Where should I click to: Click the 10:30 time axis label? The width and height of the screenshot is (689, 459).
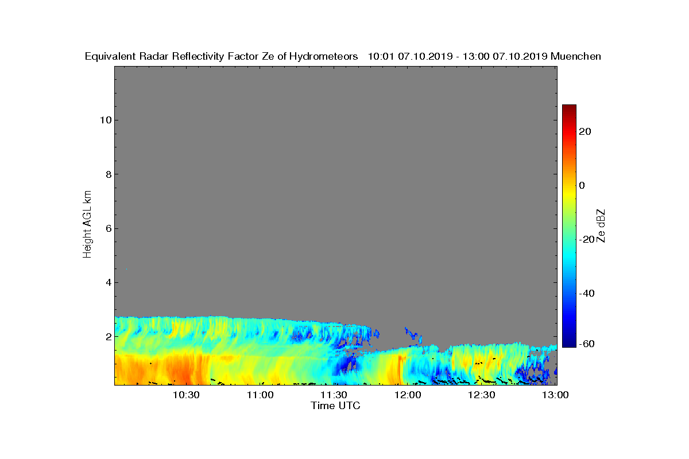click(186, 395)
